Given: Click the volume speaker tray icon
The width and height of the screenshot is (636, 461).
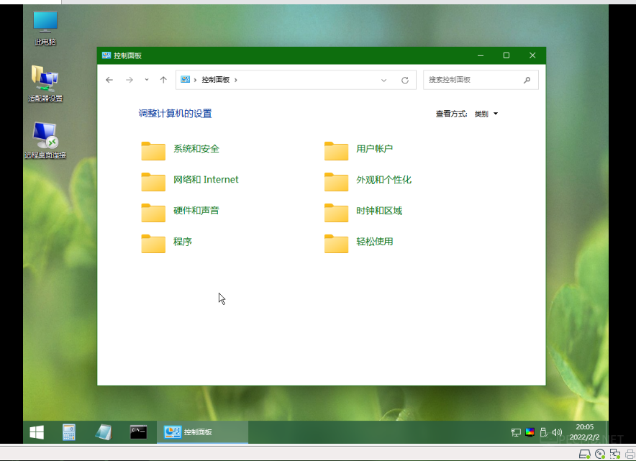Looking at the screenshot, I should 558,433.
